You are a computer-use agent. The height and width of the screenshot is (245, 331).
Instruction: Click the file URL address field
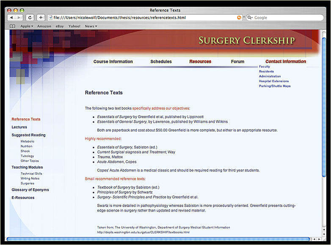coord(145,17)
